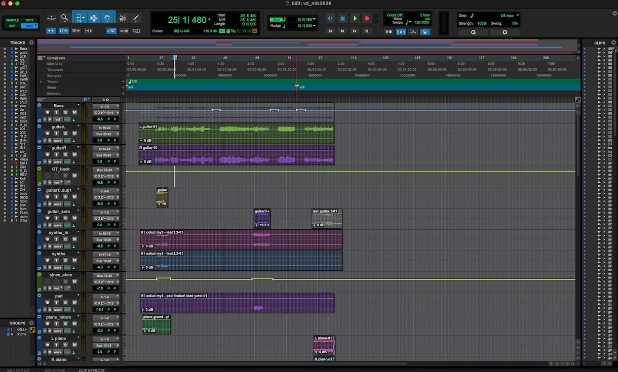This screenshot has height=372, width=618.
Task: Arm recording with the red Record button
Action: 367,19
